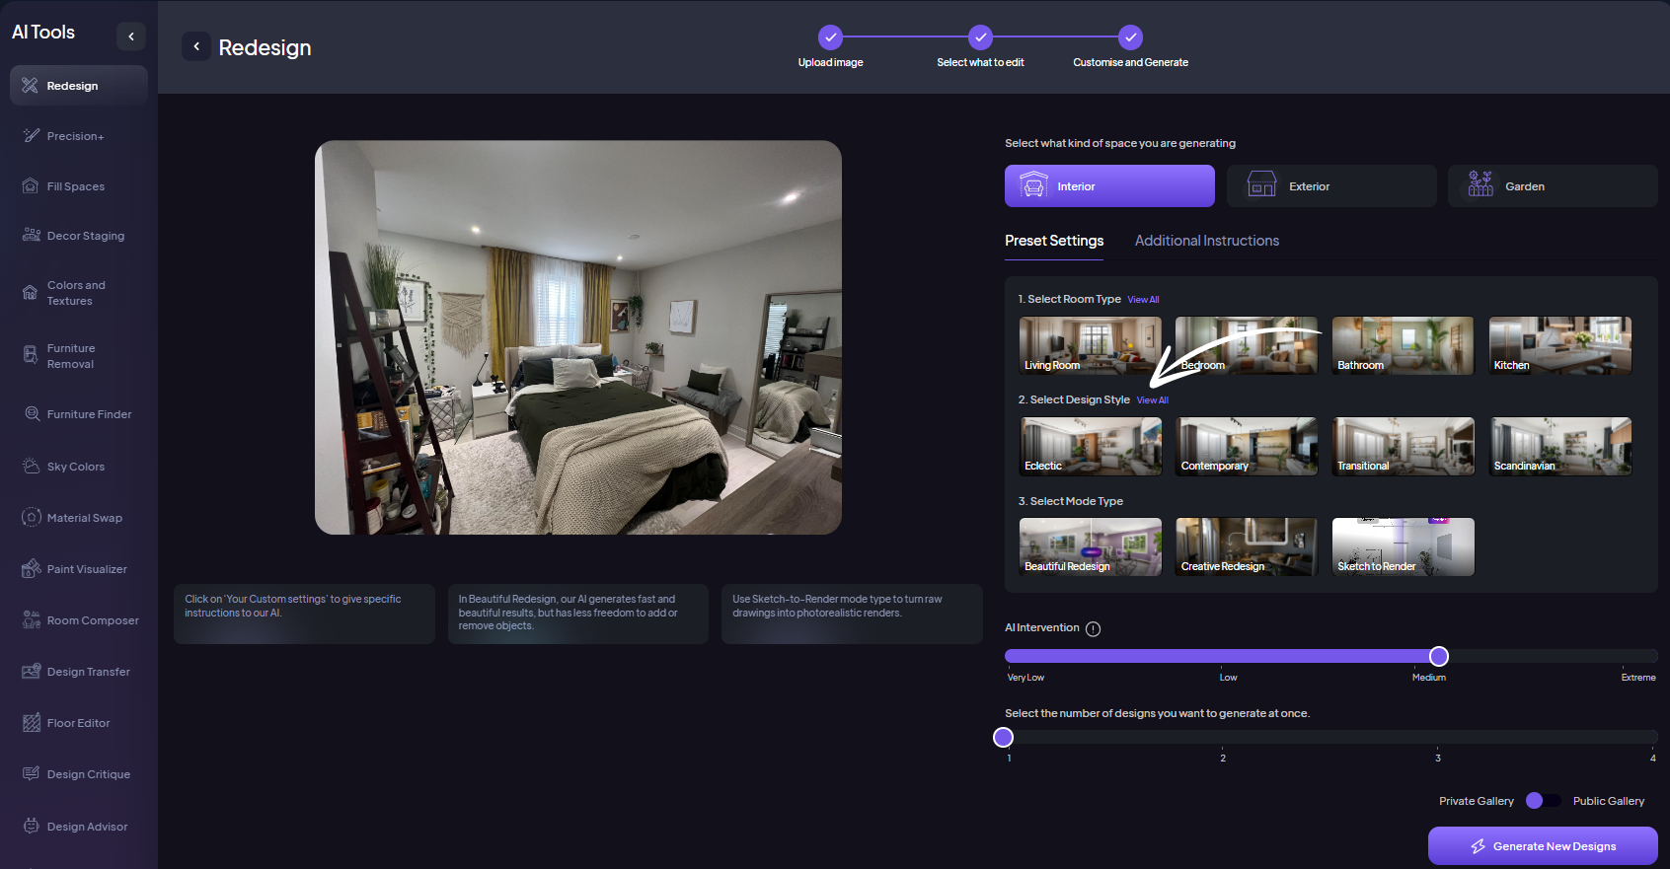Expand all room types with View All
The height and width of the screenshot is (869, 1670).
pyautogui.click(x=1143, y=300)
